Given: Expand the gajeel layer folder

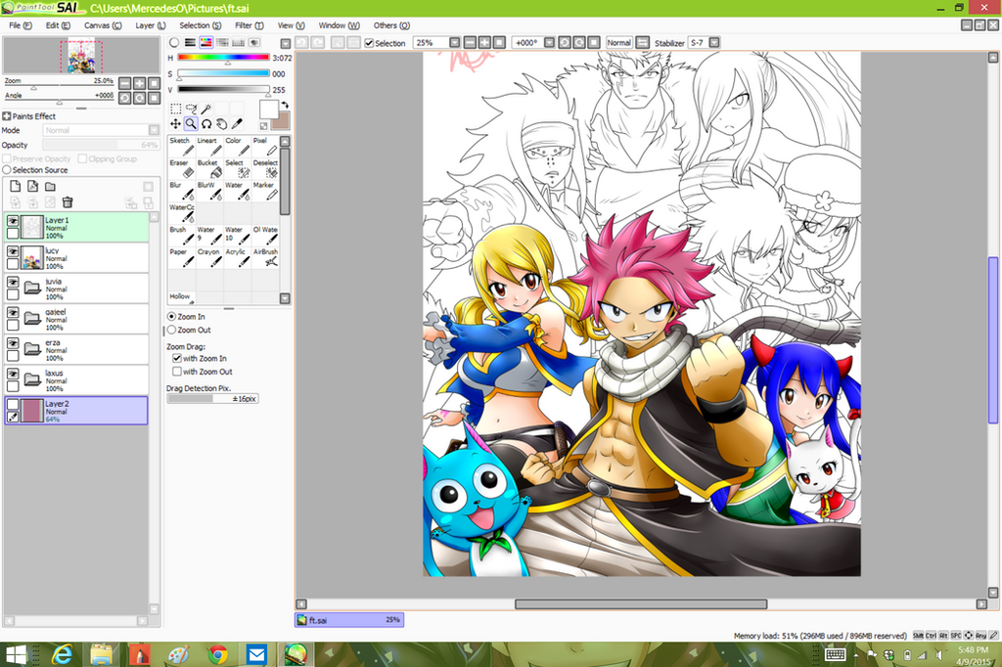Looking at the screenshot, I should pyautogui.click(x=32, y=318).
